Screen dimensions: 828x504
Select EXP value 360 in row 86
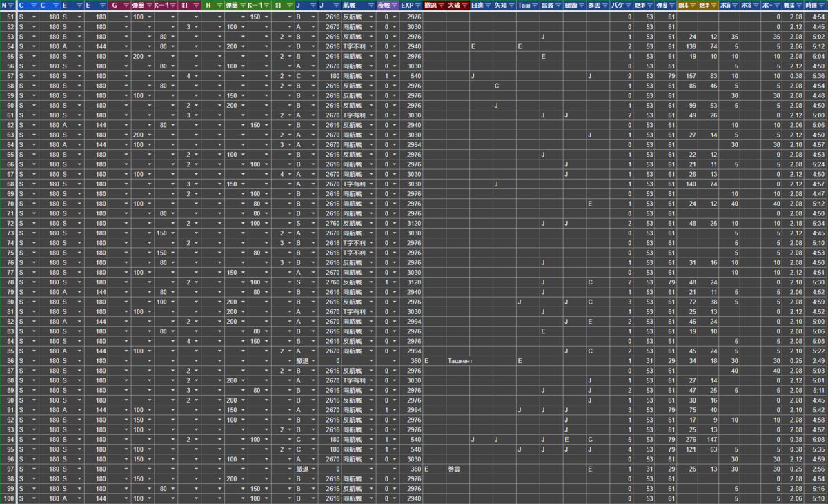point(411,360)
